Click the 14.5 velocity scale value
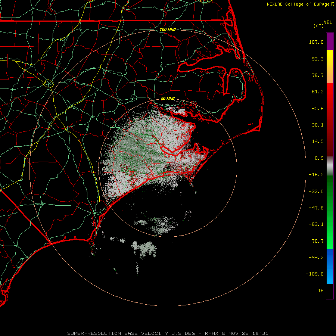The height and width of the screenshot is (336, 336). [318, 141]
